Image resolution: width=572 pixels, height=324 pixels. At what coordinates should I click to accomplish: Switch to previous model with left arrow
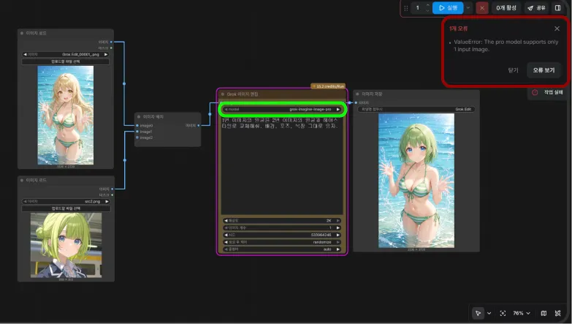(x=226, y=109)
